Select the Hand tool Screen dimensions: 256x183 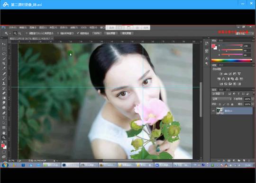[4, 133]
